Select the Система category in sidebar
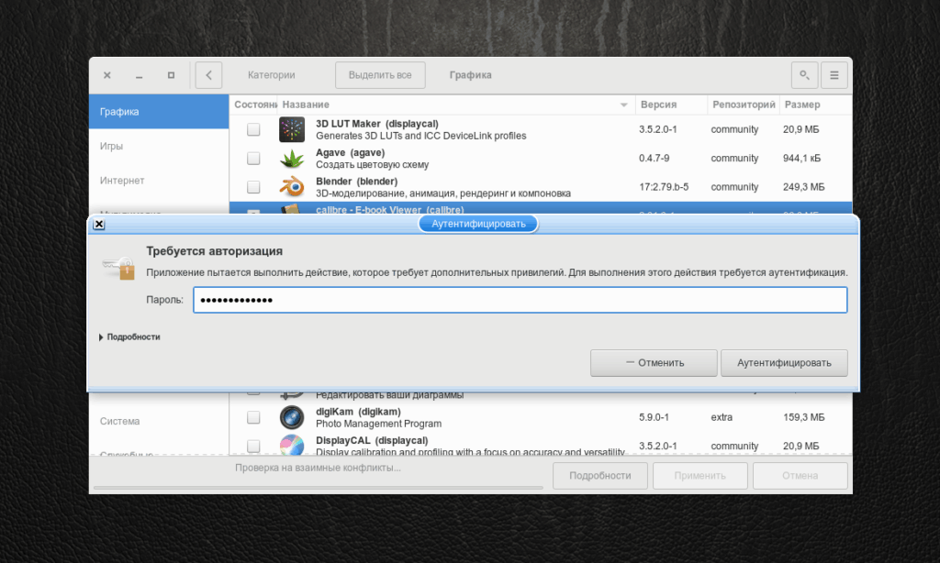 click(x=159, y=421)
